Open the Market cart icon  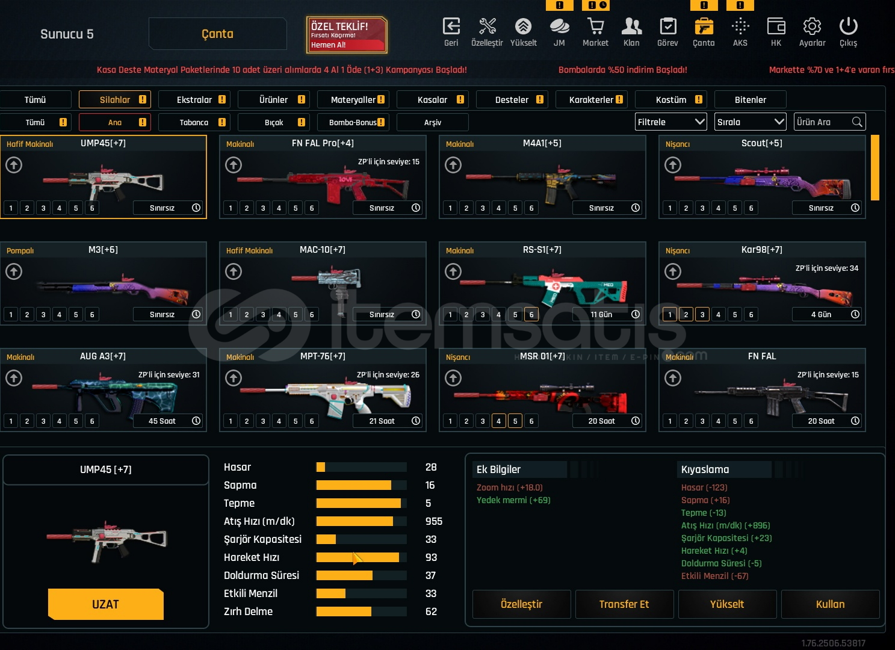[595, 26]
